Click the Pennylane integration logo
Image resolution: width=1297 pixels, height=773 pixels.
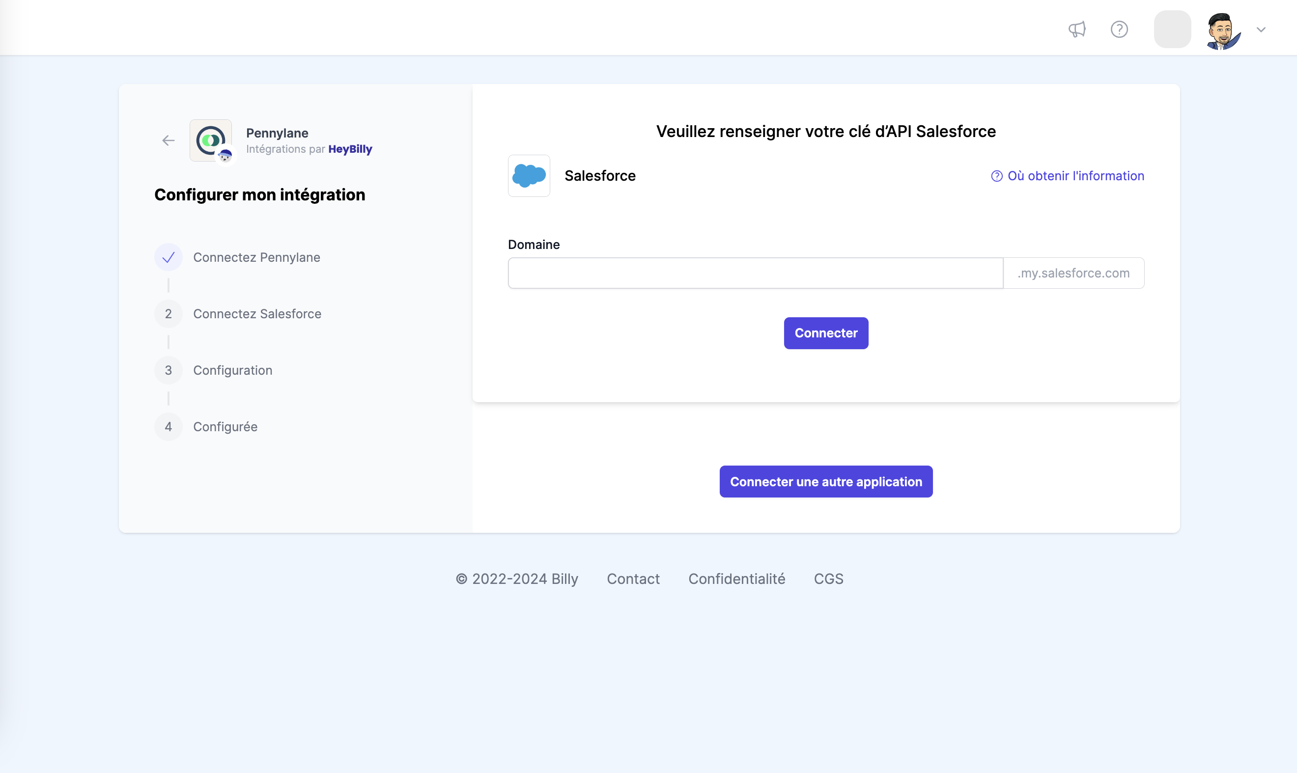click(x=211, y=140)
